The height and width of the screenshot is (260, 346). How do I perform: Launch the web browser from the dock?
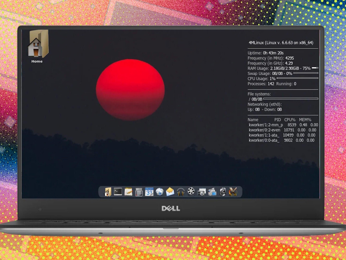point(159,192)
